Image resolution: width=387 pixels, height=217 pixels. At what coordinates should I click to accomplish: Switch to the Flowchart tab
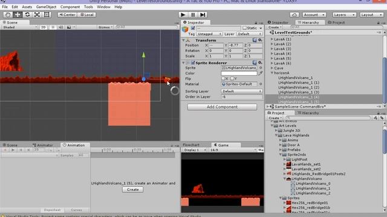[x=191, y=145]
